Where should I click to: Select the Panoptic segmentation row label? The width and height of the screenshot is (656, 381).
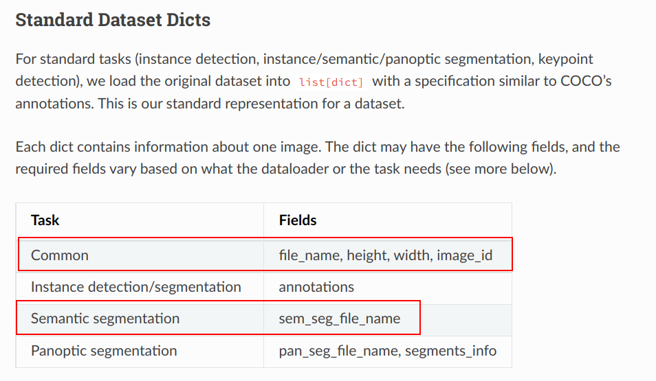(104, 351)
